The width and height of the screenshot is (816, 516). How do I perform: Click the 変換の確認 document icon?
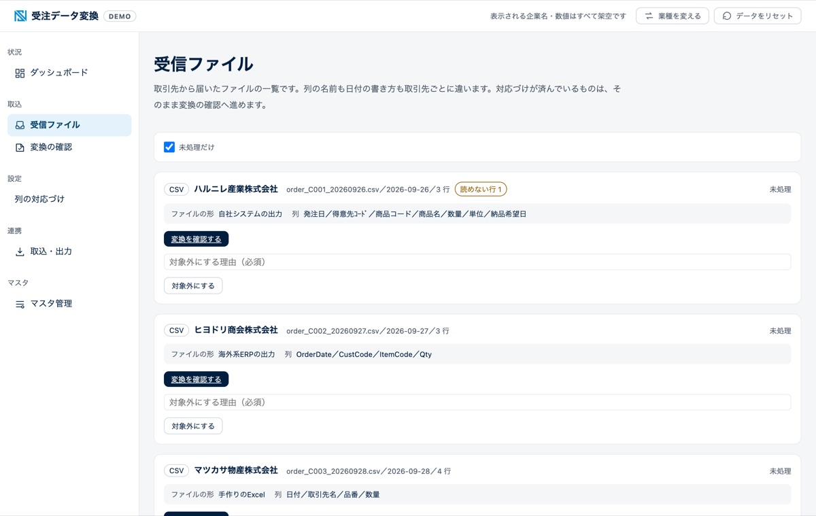click(20, 148)
